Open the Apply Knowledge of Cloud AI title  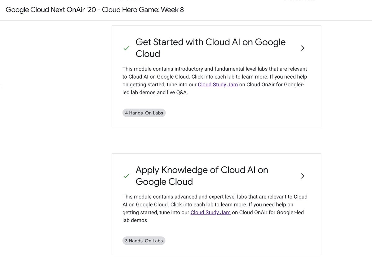pyautogui.click(x=202, y=175)
